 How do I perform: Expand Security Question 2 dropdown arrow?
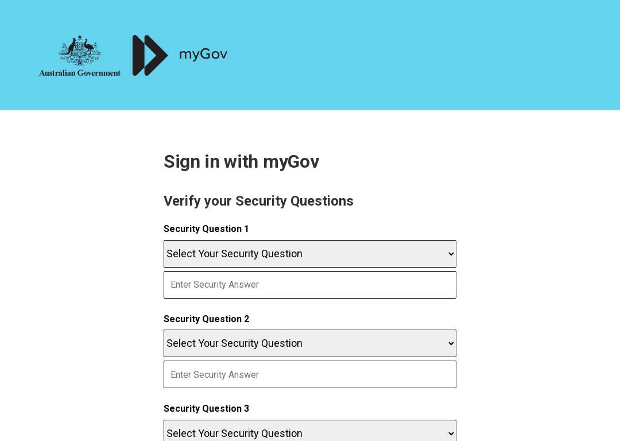click(451, 343)
